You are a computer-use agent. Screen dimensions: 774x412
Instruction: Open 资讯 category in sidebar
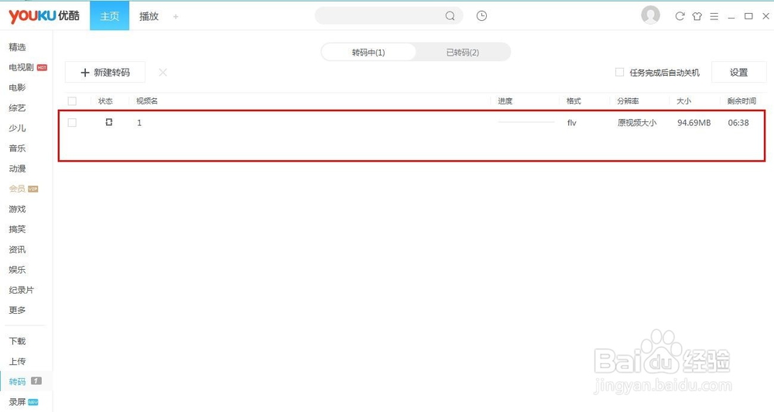tap(17, 250)
